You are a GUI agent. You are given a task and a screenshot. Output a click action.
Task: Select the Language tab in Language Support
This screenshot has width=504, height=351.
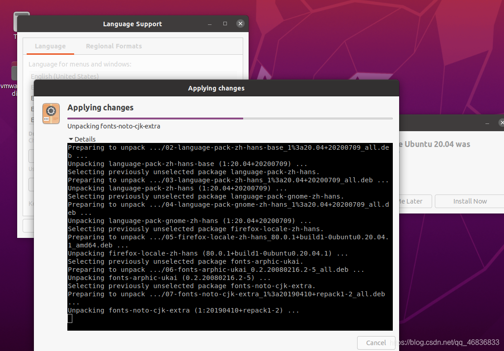pyautogui.click(x=50, y=46)
